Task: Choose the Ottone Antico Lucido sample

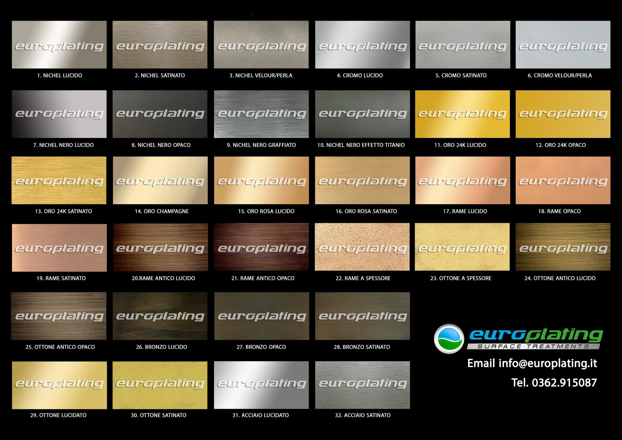Action: click(x=563, y=247)
